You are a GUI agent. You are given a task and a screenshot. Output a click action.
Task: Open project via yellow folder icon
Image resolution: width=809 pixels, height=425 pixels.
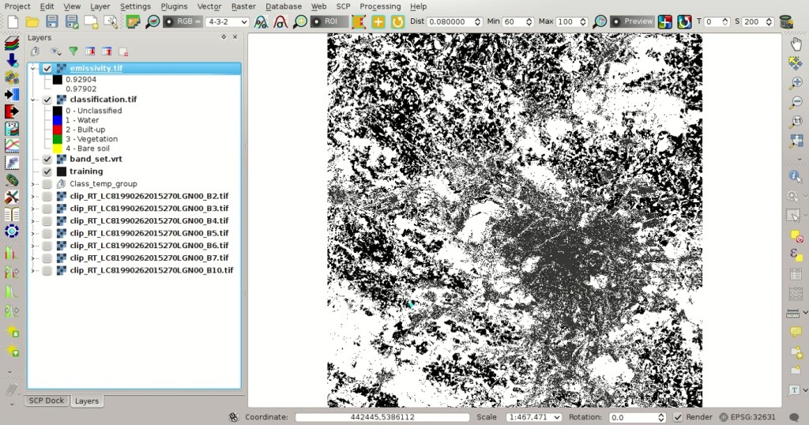[x=32, y=21]
